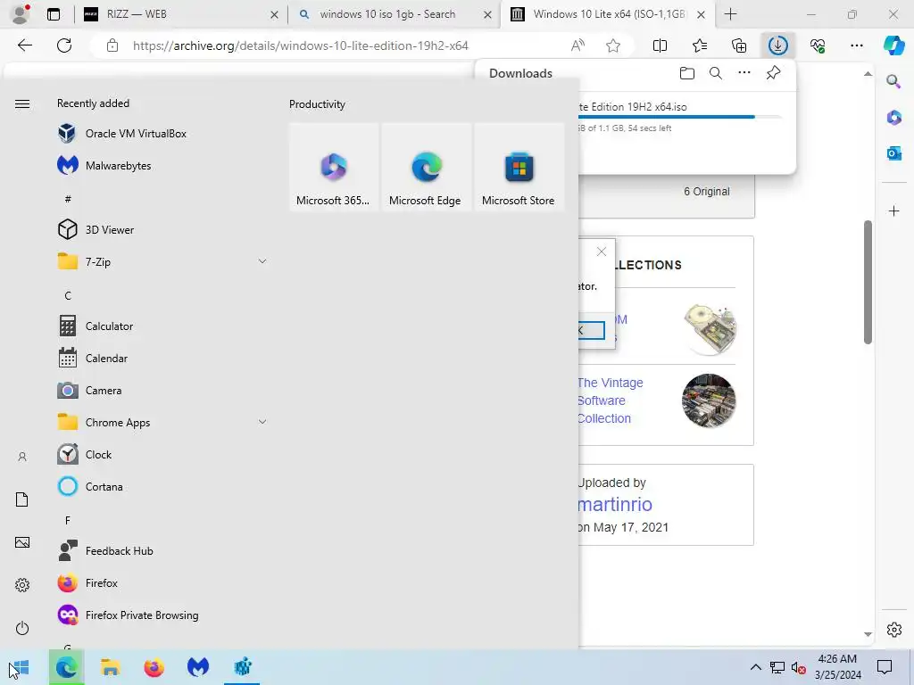Open The Vintage Software Collection link

tap(610, 400)
